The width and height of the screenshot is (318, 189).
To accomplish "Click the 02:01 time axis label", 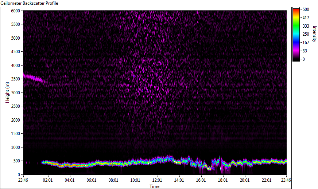I will click(48, 180).
